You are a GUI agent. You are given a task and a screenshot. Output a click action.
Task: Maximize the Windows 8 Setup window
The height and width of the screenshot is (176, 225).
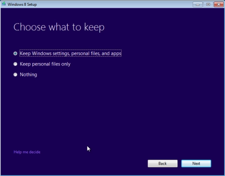(208, 4)
